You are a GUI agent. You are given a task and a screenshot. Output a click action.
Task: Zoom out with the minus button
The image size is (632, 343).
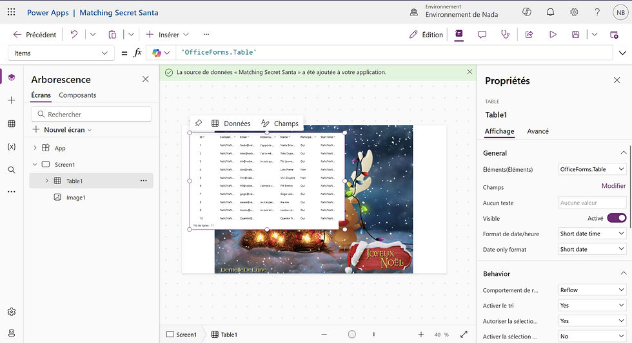click(x=324, y=334)
